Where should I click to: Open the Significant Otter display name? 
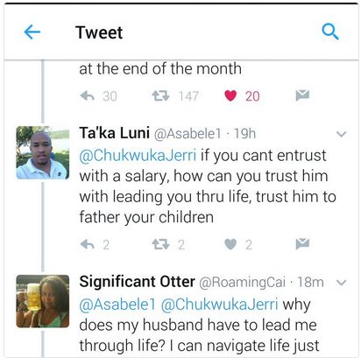pyautogui.click(x=137, y=282)
